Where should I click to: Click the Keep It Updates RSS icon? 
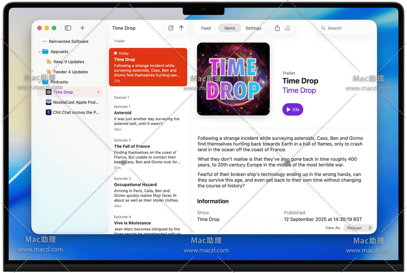tap(49, 62)
